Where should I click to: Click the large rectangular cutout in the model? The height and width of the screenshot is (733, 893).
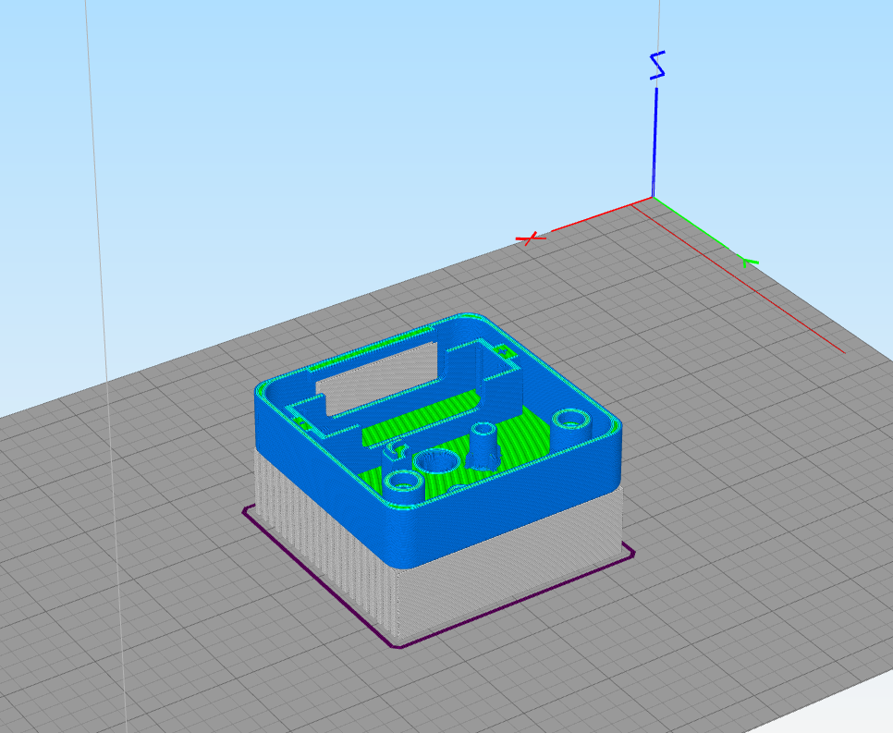coord(378,378)
